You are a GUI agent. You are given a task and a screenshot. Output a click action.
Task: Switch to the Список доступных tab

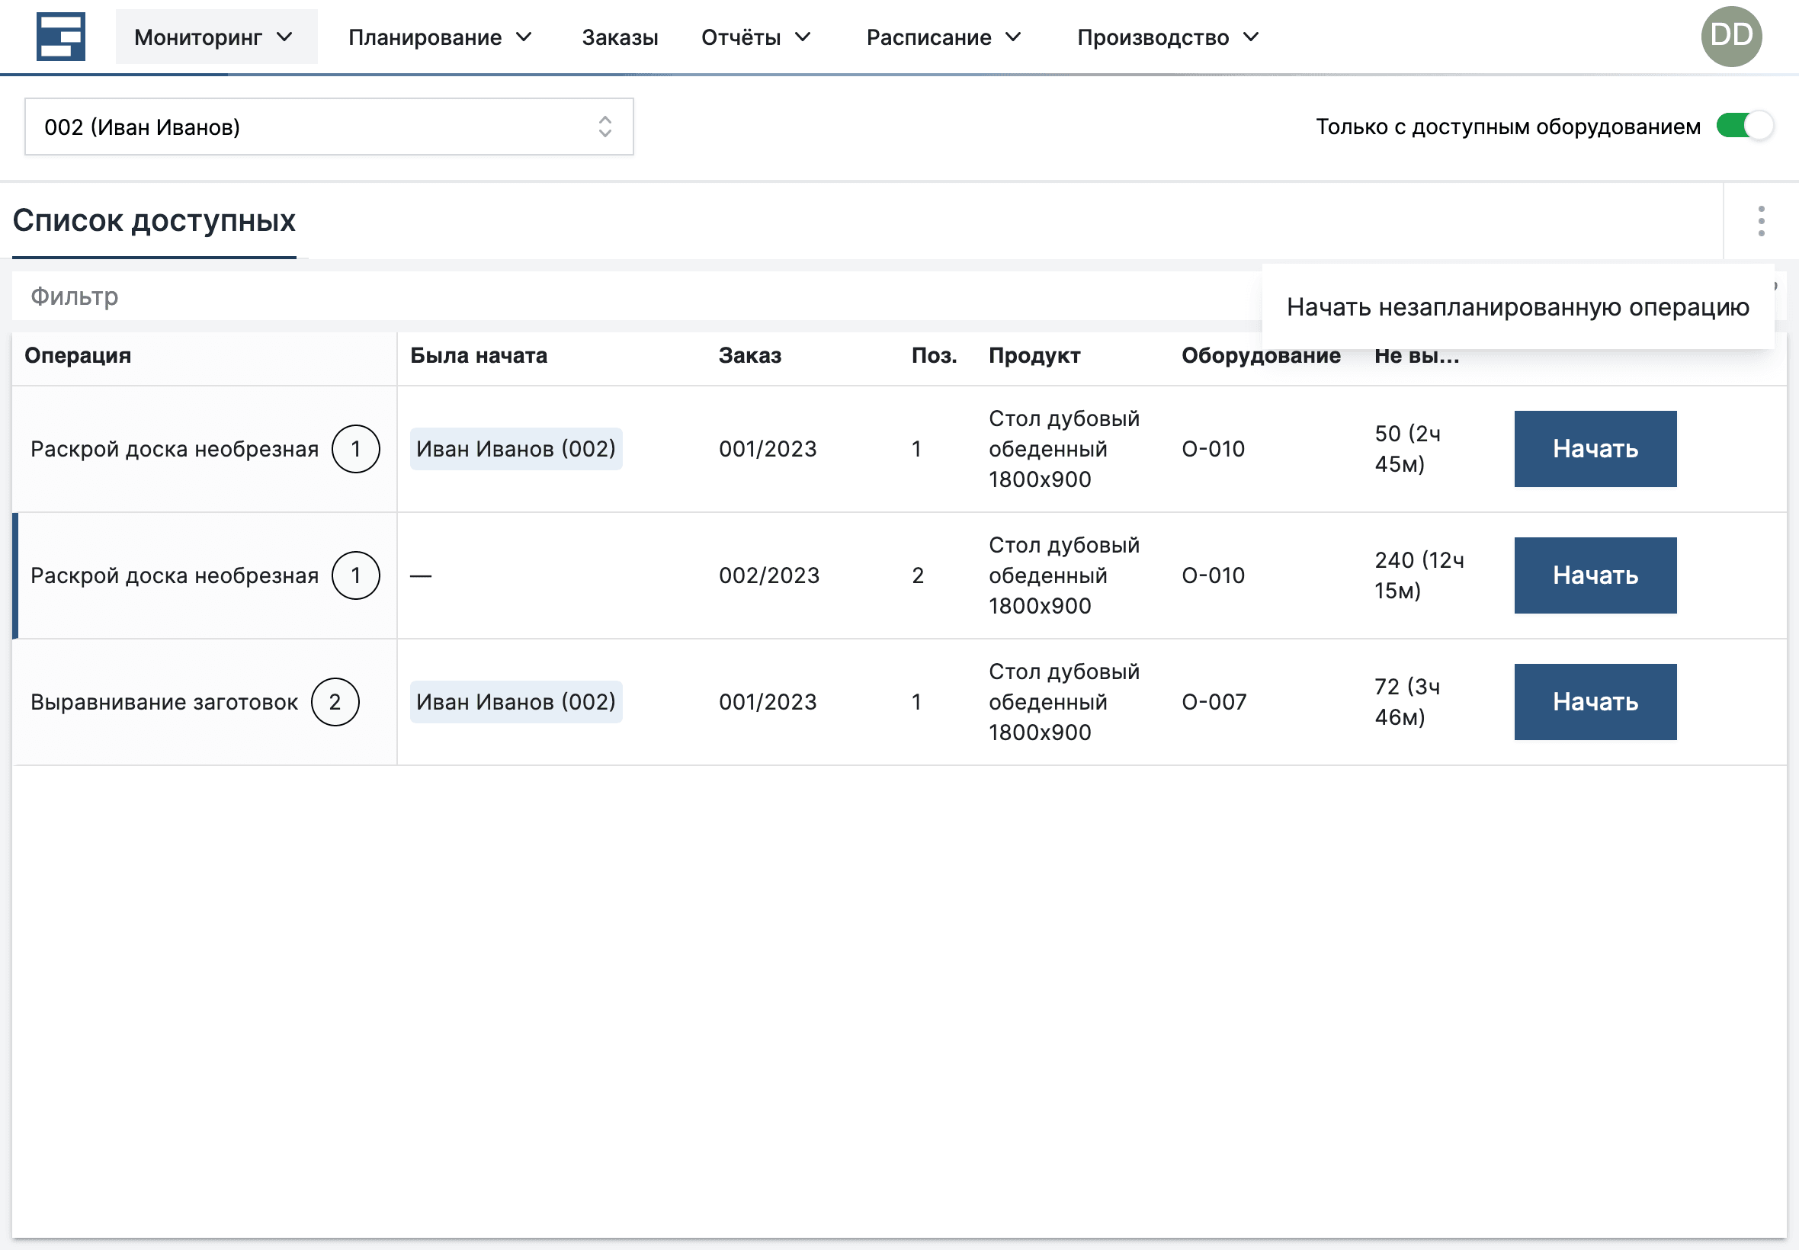pyautogui.click(x=153, y=222)
